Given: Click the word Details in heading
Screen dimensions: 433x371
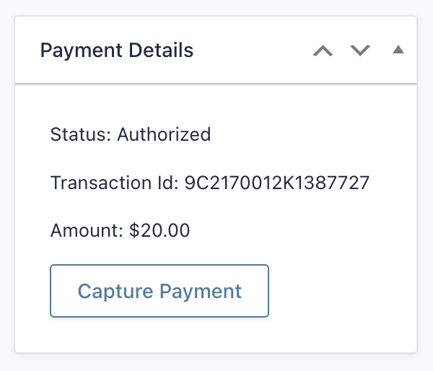Looking at the screenshot, I should point(159,51).
